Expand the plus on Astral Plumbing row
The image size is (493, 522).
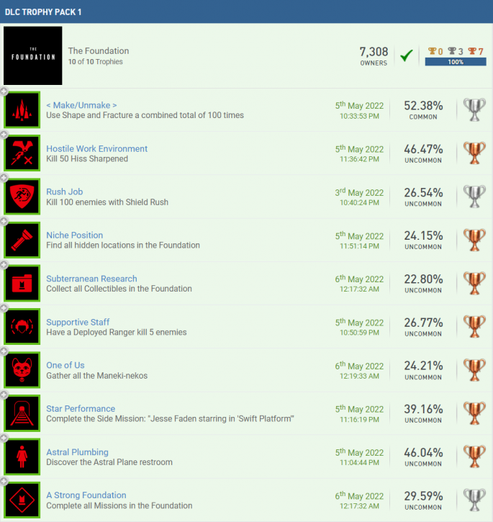tap(4, 438)
